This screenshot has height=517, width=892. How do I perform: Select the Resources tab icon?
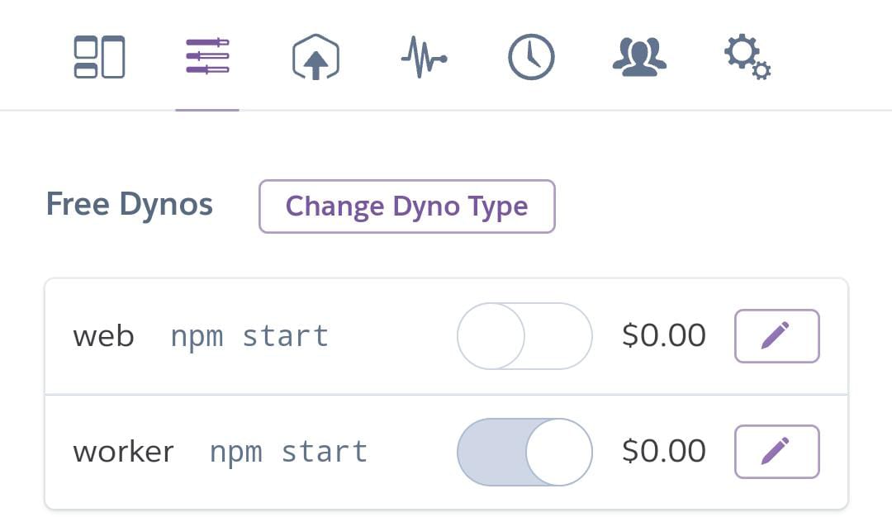(x=207, y=58)
